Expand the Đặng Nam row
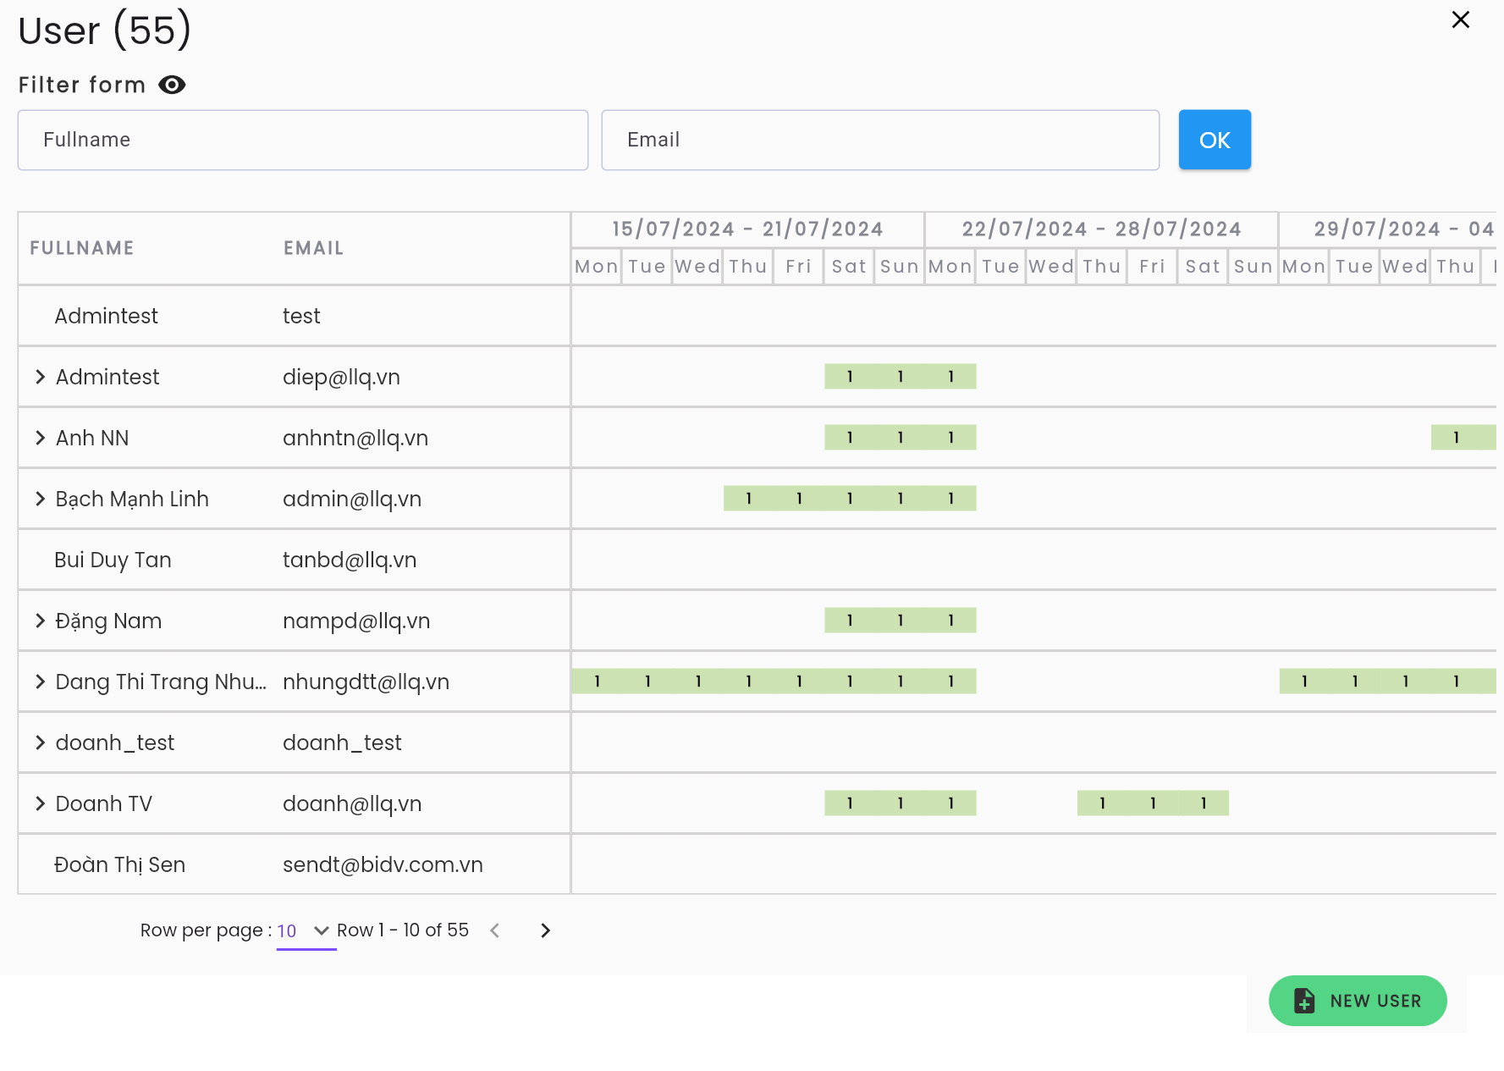This screenshot has height=1071, width=1504. [40, 621]
